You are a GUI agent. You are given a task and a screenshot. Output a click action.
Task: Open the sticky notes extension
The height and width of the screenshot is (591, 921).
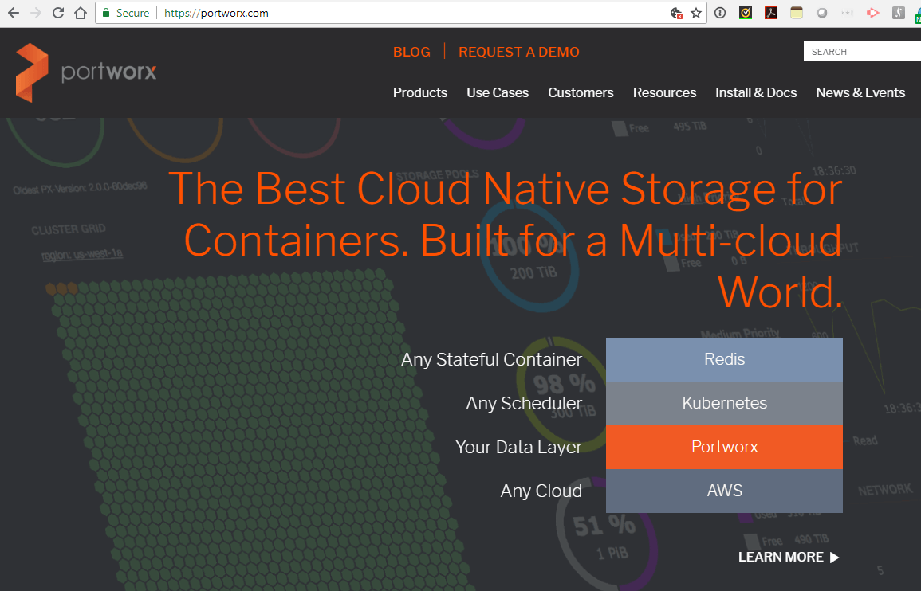pyautogui.click(x=796, y=13)
